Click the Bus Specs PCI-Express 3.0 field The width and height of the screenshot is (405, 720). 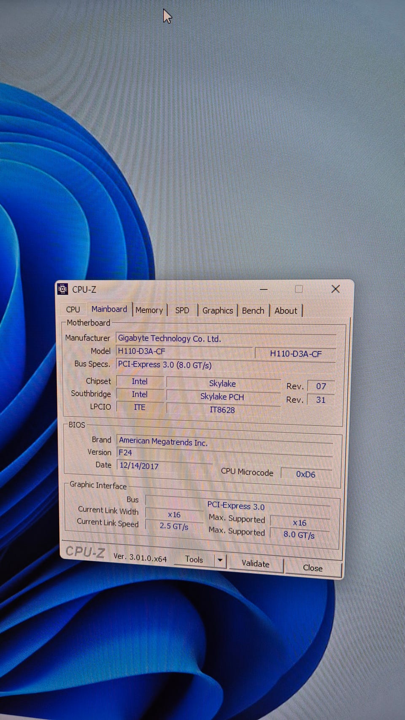pos(226,365)
